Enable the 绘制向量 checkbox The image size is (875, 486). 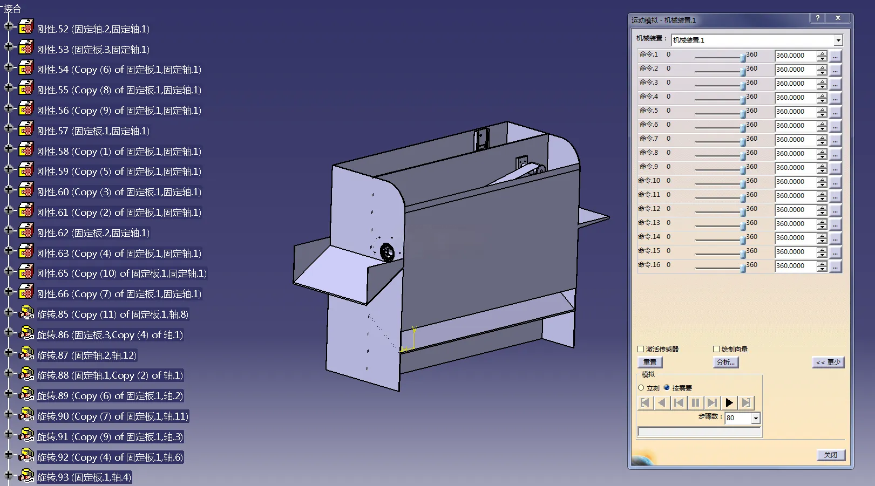(716, 349)
